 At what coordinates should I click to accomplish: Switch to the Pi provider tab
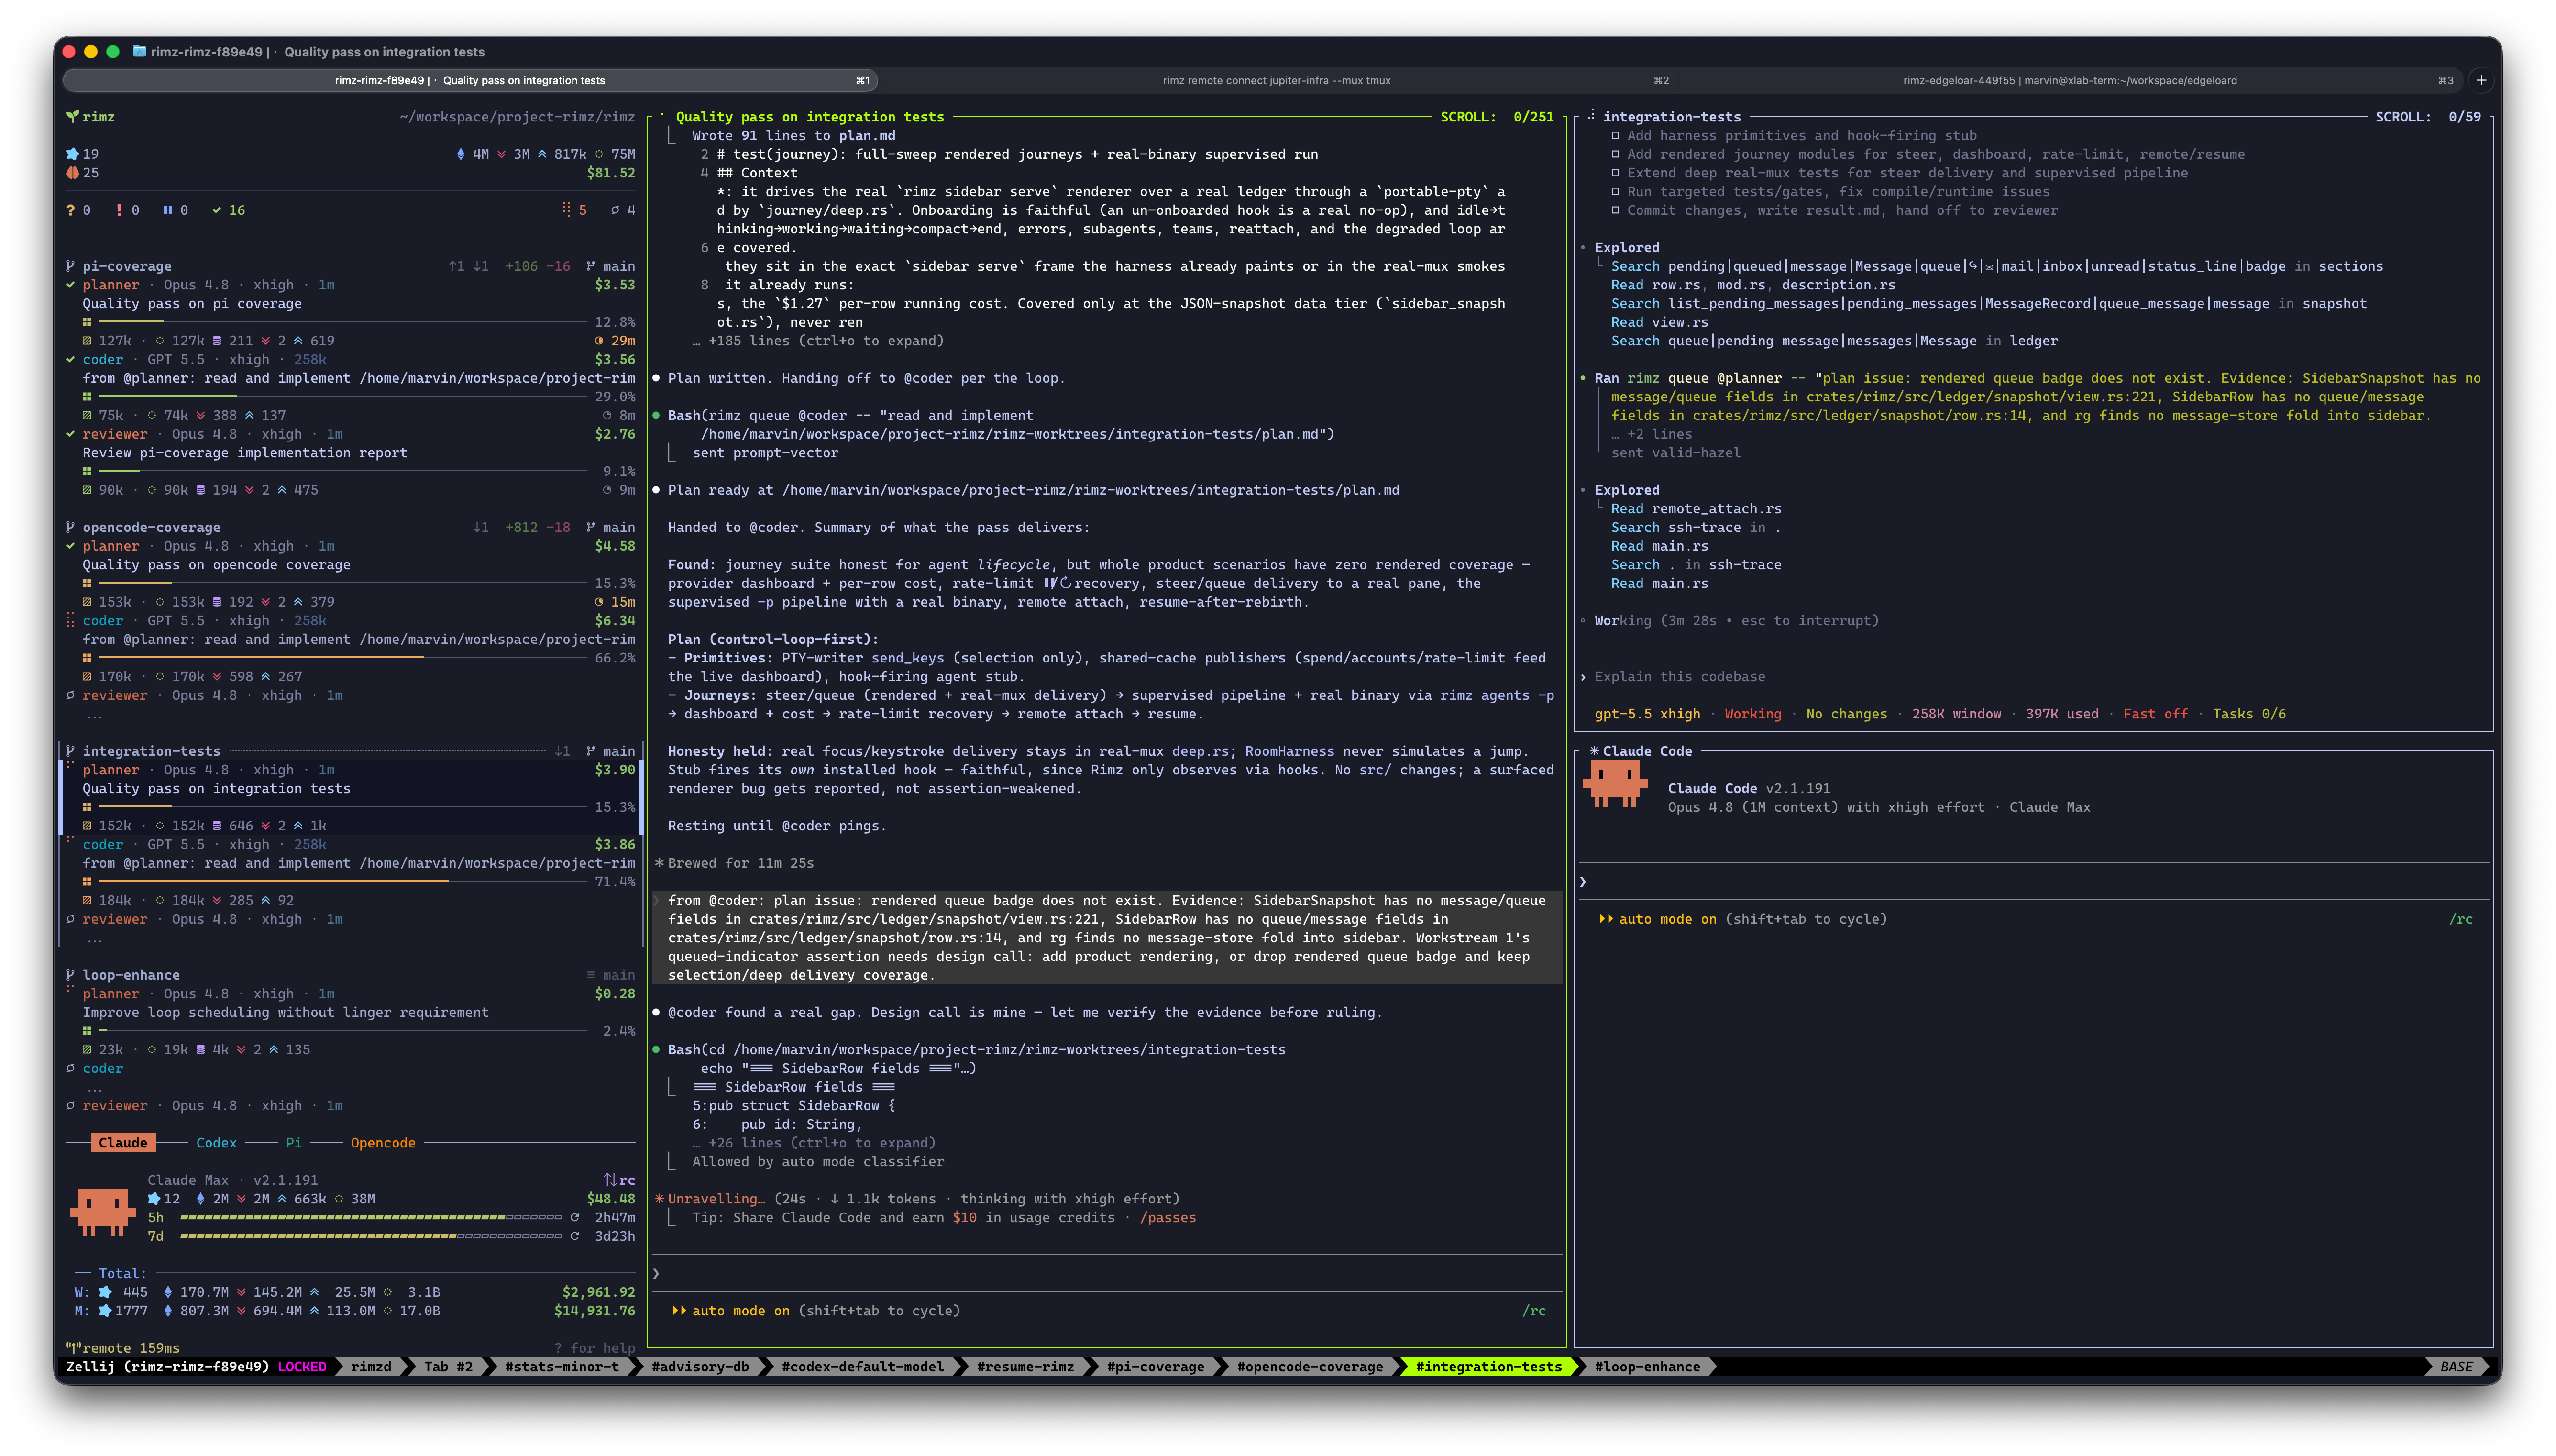293,1143
